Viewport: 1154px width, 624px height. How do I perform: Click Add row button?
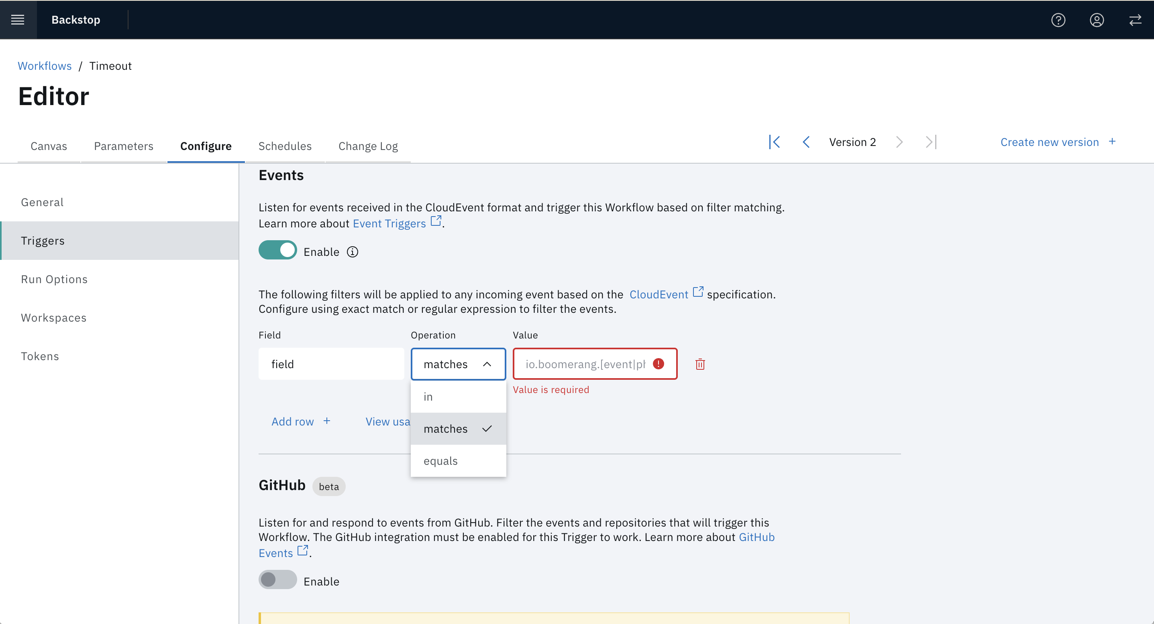301,421
